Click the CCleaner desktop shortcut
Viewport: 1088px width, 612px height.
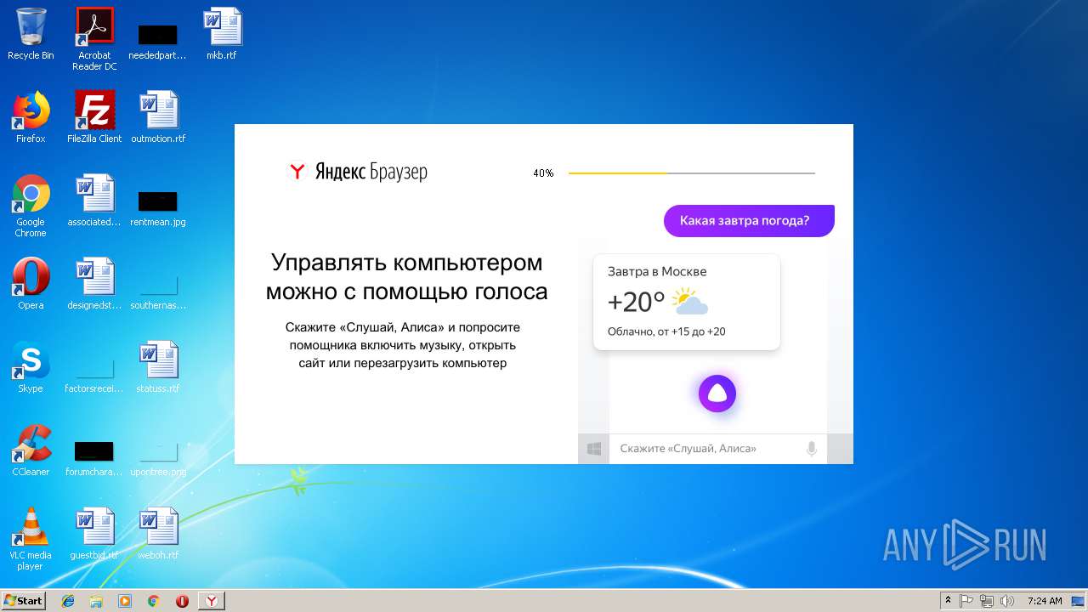tap(31, 450)
